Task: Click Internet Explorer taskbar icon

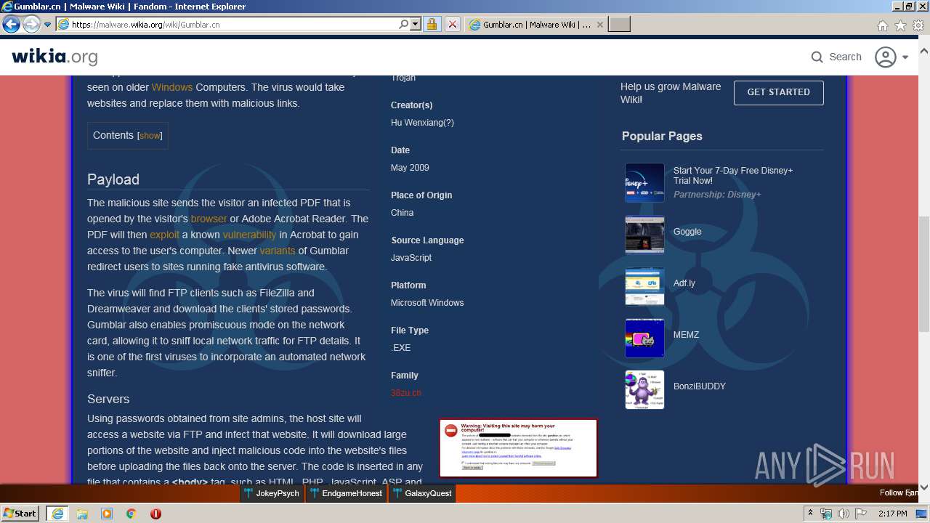Action: [57, 514]
